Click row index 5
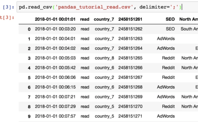Screen dimensions: 198x122 coord(29,78)
